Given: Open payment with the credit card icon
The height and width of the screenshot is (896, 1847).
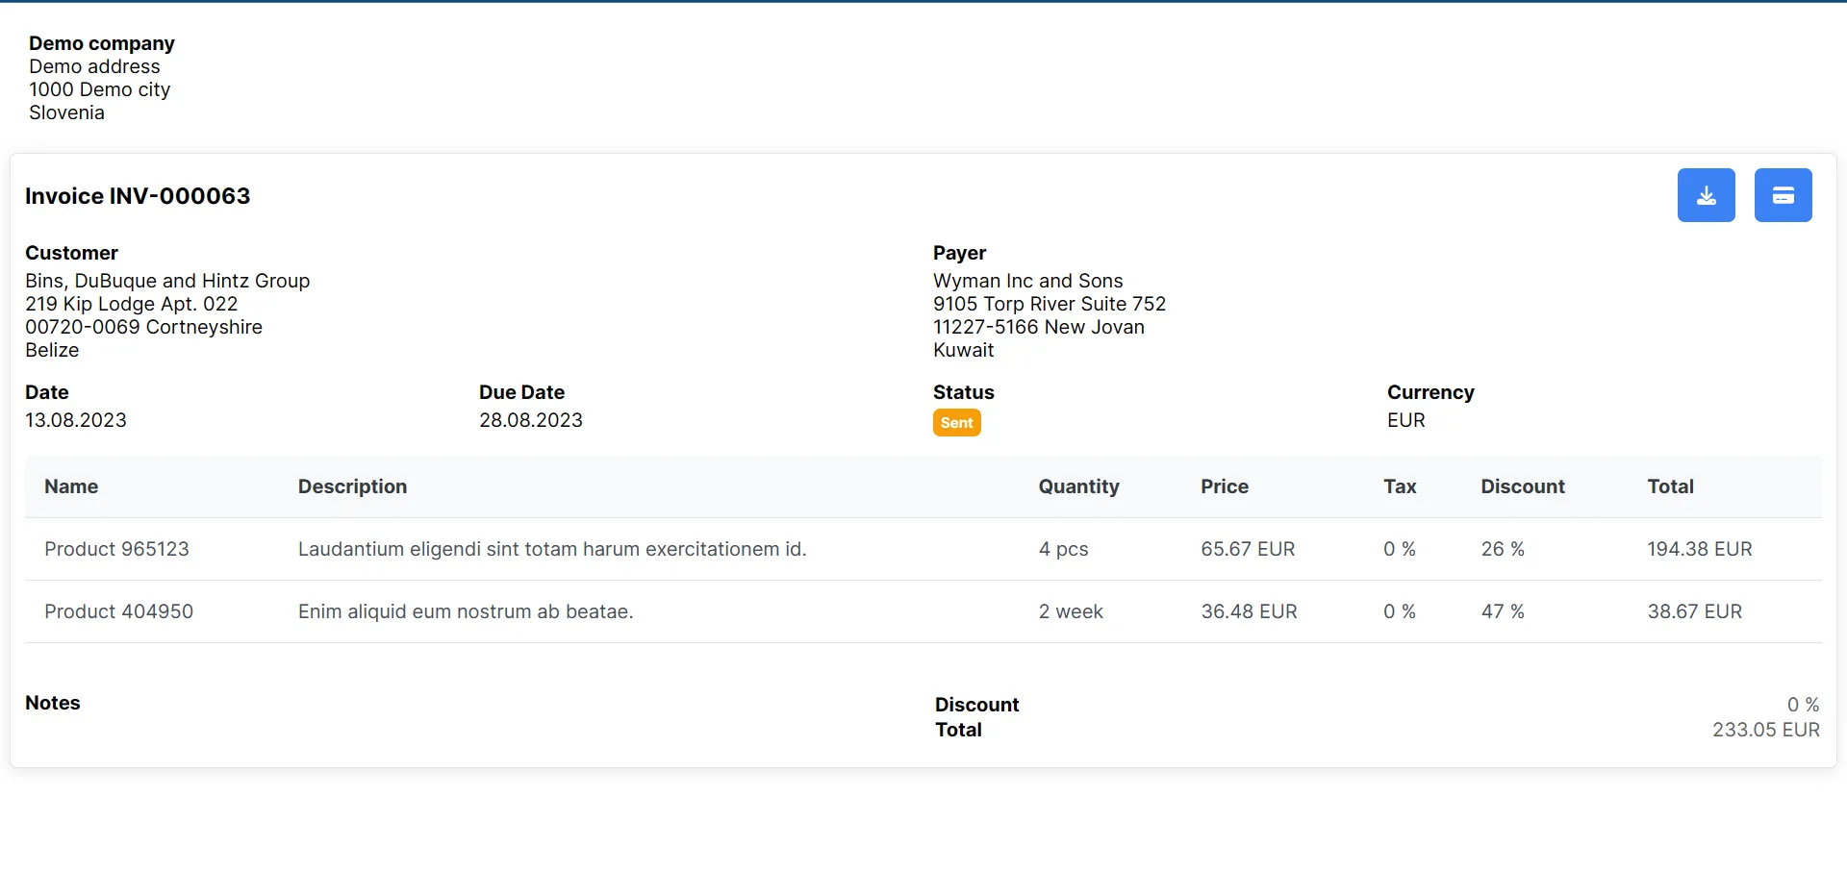Looking at the screenshot, I should tap(1783, 194).
